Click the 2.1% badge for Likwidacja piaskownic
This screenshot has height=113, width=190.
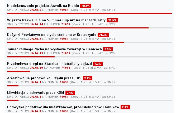point(70,93)
